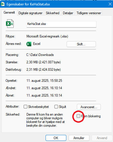Image resolution: width=113 pixels, height=142 pixels.
Task: Click the Excel app icon beside Åbnes med
Action: (x=29, y=44)
